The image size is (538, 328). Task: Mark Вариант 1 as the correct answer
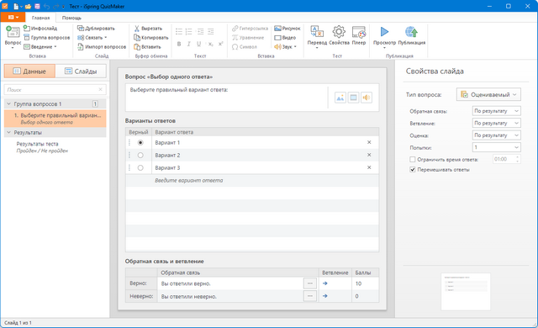pyautogui.click(x=140, y=142)
